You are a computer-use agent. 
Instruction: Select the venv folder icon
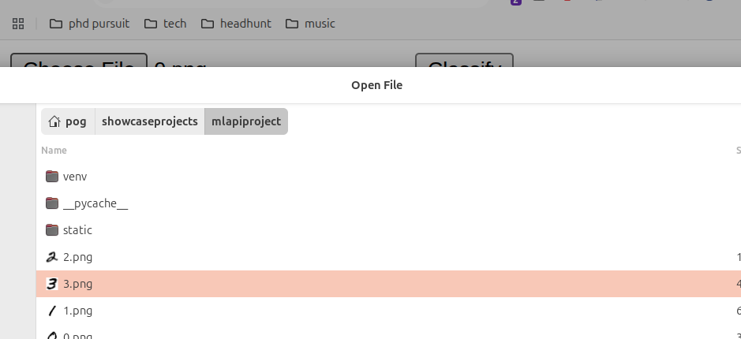click(x=52, y=176)
